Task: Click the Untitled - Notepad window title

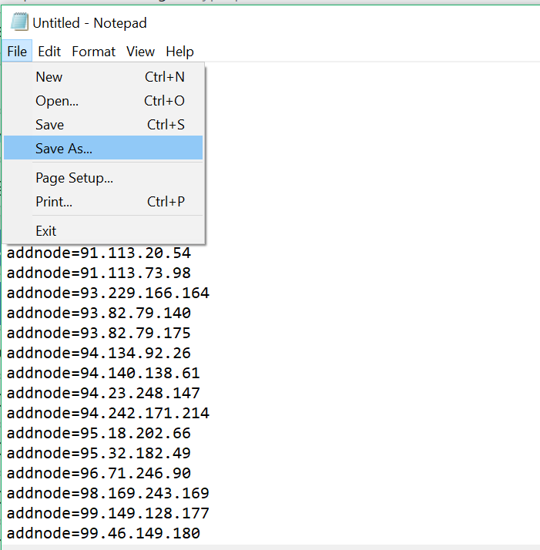Action: tap(89, 23)
